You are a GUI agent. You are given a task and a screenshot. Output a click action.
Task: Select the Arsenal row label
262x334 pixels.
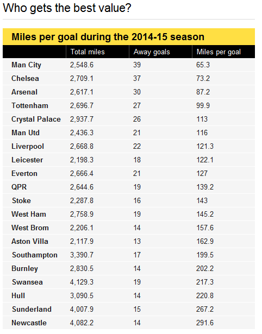(x=24, y=92)
